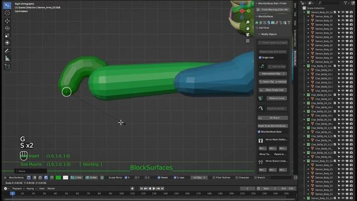Switch to the Item sidebar tab
The height and width of the screenshot is (201, 357).
(295, 5)
